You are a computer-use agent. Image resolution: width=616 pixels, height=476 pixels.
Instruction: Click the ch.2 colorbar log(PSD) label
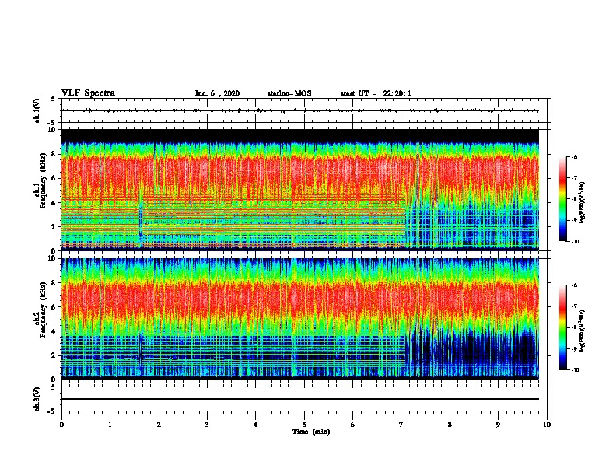pyautogui.click(x=582, y=331)
